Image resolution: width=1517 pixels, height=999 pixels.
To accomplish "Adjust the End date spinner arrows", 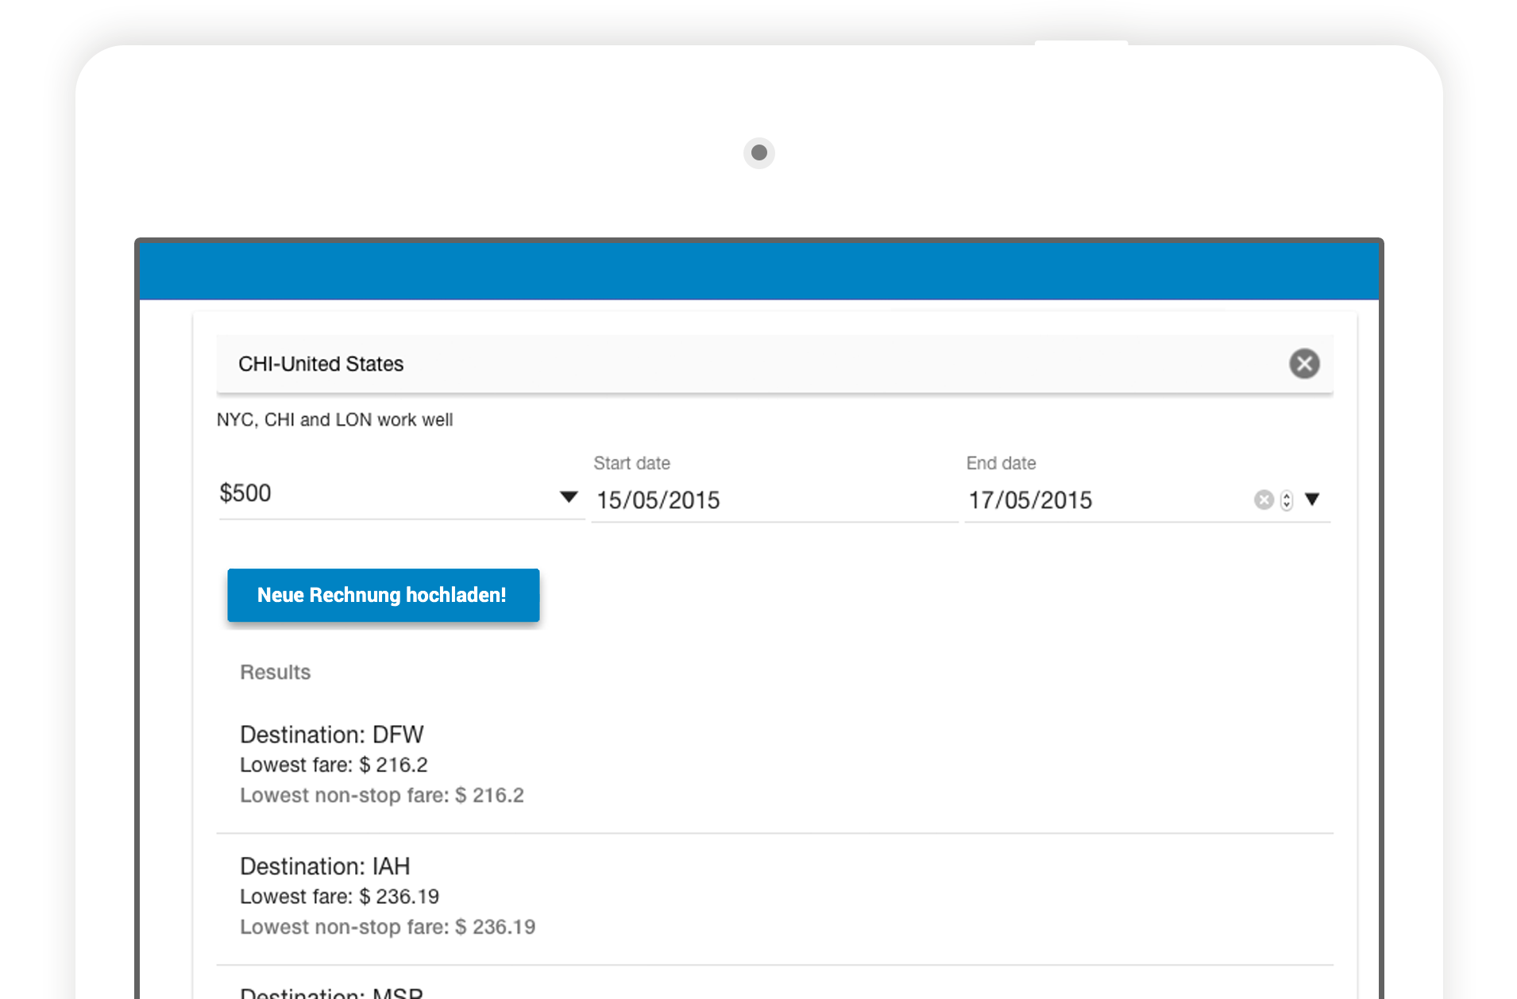I will coord(1287,500).
